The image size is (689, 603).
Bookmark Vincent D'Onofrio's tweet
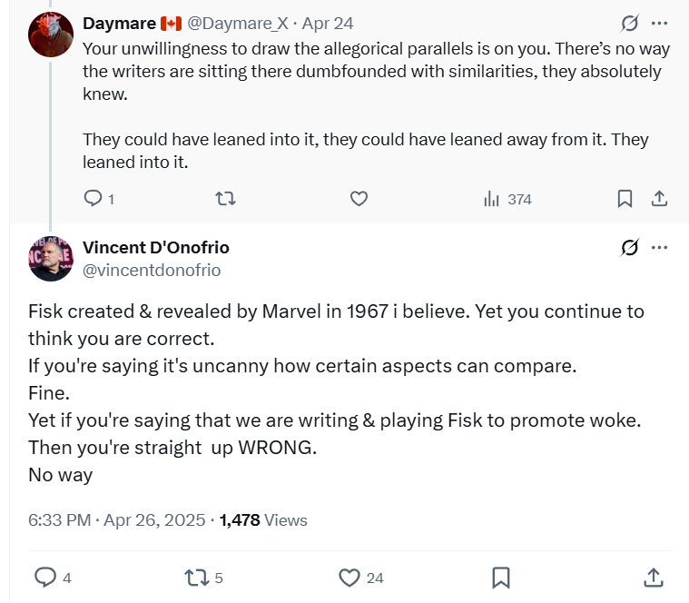tap(501, 578)
